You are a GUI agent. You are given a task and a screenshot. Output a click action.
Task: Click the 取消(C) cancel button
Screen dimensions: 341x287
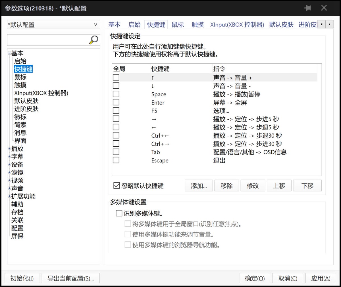tap(288, 278)
